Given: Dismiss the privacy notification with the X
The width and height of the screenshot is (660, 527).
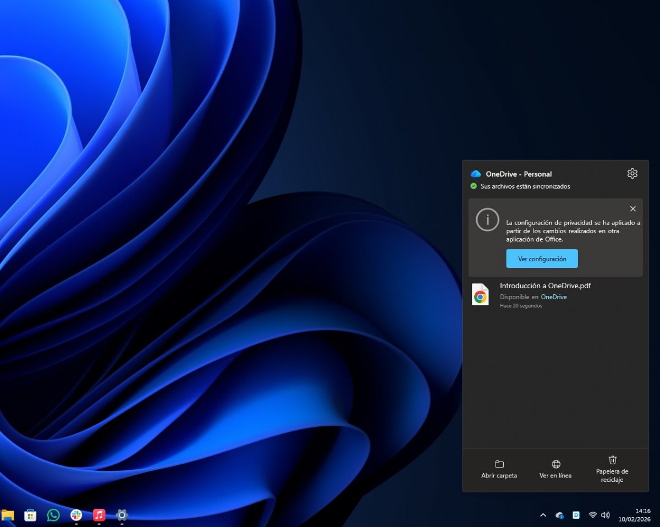Looking at the screenshot, I should tap(632, 208).
